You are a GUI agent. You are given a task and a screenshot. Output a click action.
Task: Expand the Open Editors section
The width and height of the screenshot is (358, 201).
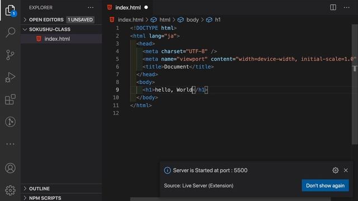pyautogui.click(x=62, y=20)
